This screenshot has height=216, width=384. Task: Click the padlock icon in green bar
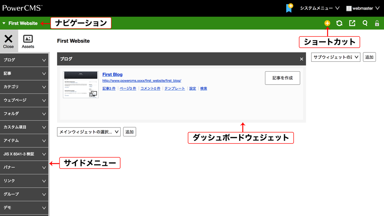[x=377, y=23]
